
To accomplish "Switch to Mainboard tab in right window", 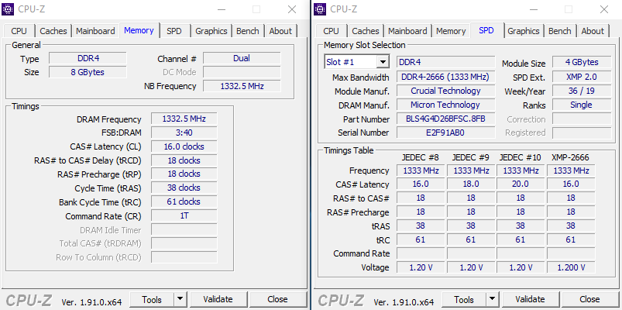I will 407,31.
